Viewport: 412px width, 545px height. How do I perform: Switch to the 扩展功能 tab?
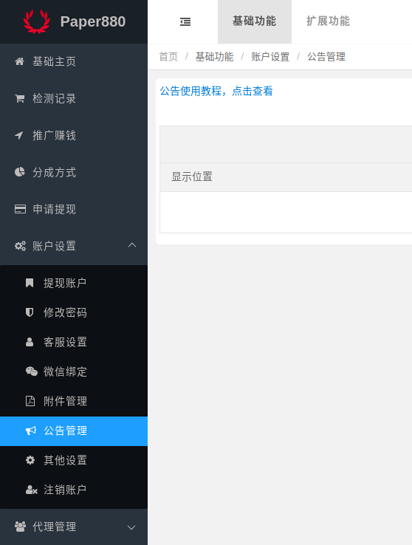click(x=328, y=21)
